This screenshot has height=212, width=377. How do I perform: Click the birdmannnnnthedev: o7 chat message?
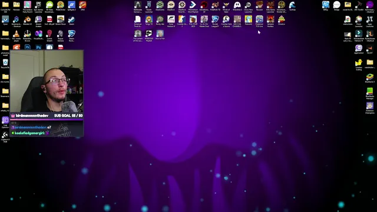click(31, 127)
